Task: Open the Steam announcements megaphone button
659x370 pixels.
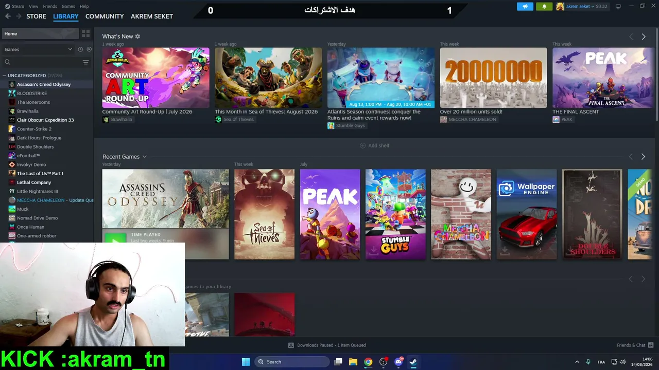Action: tap(525, 6)
